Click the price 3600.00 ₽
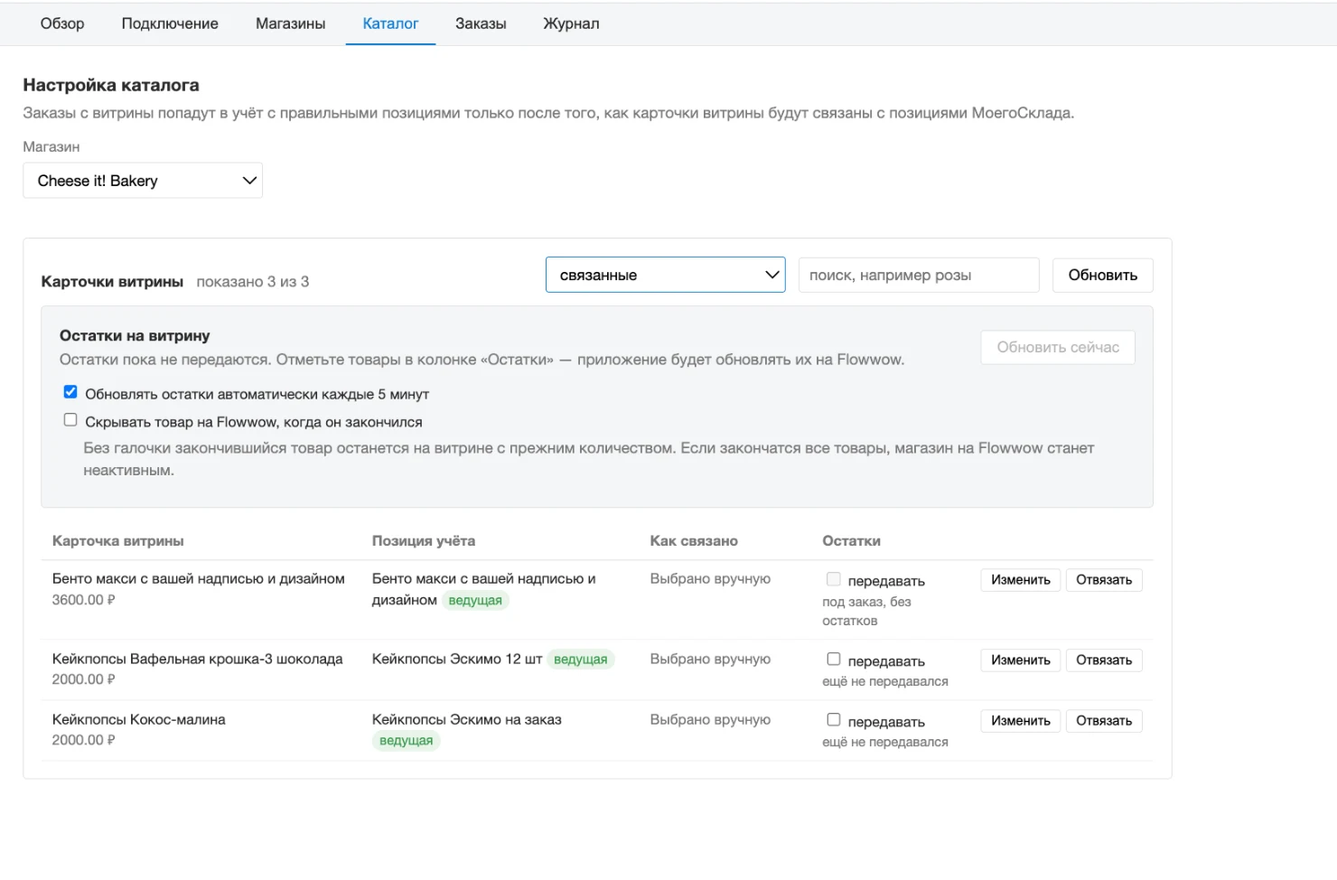The image size is (1337, 880). tap(84, 600)
